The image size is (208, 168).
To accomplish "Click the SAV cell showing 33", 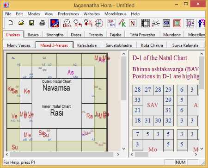I will [x=138, y=100].
